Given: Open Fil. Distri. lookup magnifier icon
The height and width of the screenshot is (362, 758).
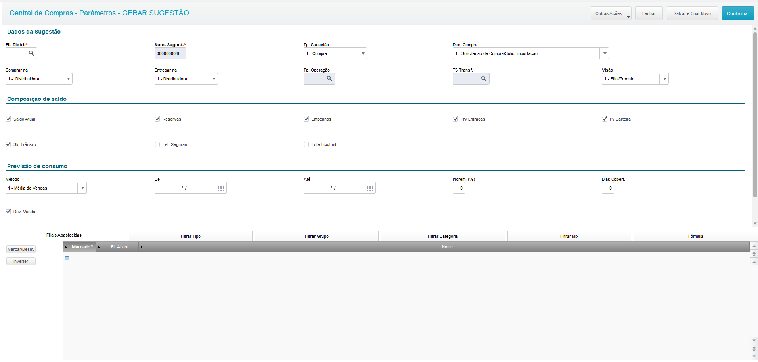Looking at the screenshot, I should [x=31, y=53].
